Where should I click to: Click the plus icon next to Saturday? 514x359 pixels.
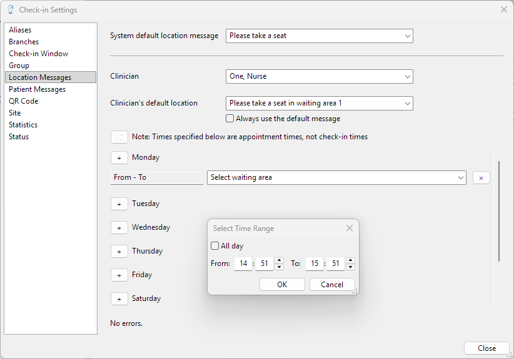(x=119, y=299)
